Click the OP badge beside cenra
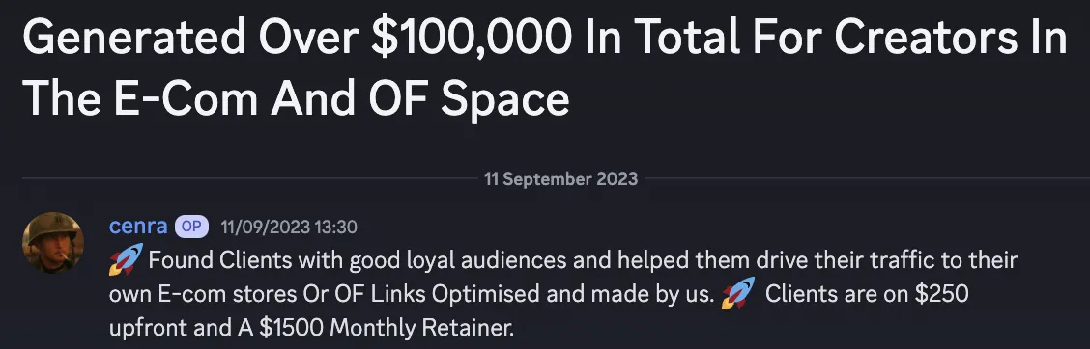Viewport: 1090px width, 349px height. coord(191,227)
